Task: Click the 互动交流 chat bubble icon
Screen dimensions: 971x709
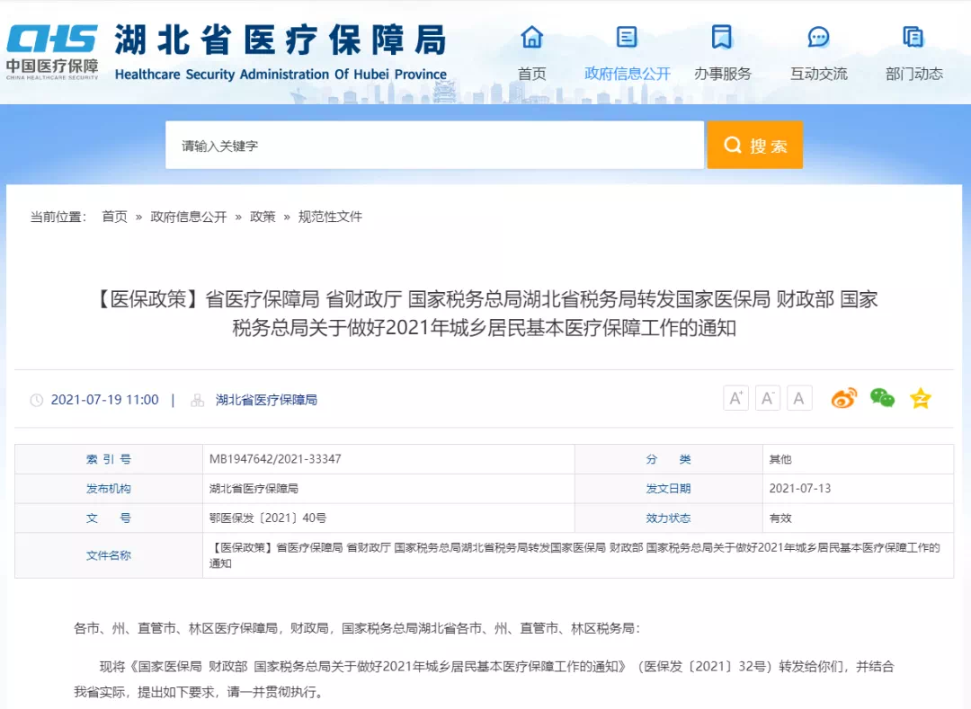Action: [818, 38]
